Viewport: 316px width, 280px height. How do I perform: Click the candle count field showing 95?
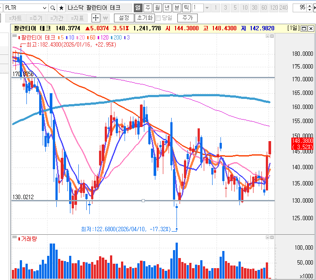tap(300, 8)
